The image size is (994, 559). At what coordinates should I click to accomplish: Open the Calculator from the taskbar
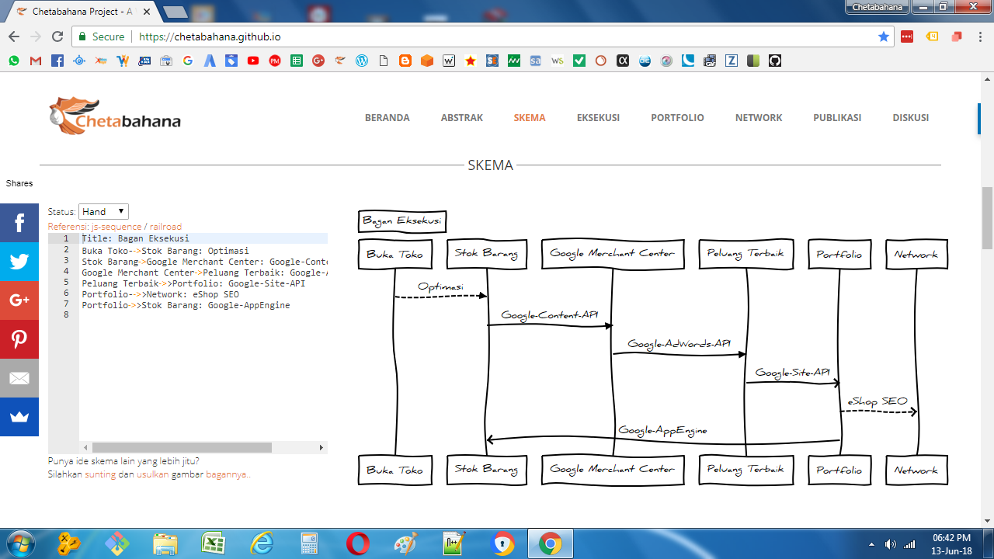(309, 543)
